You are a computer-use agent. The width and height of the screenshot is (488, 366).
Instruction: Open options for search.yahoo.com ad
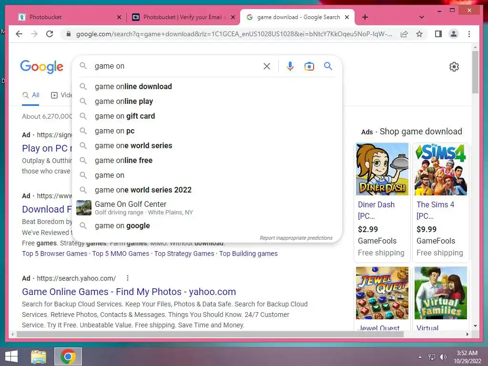tap(128, 278)
